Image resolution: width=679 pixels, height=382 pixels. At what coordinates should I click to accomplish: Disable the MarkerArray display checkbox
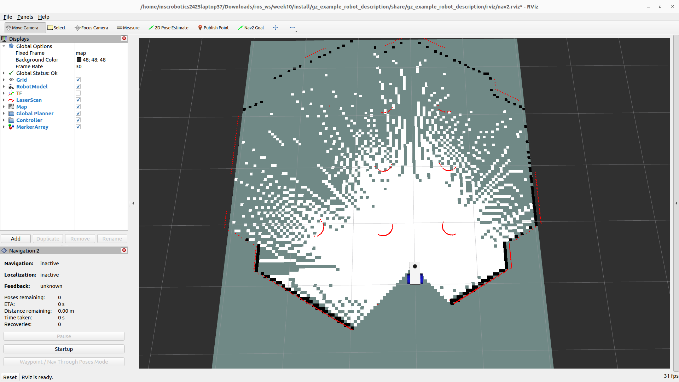pyautogui.click(x=78, y=127)
